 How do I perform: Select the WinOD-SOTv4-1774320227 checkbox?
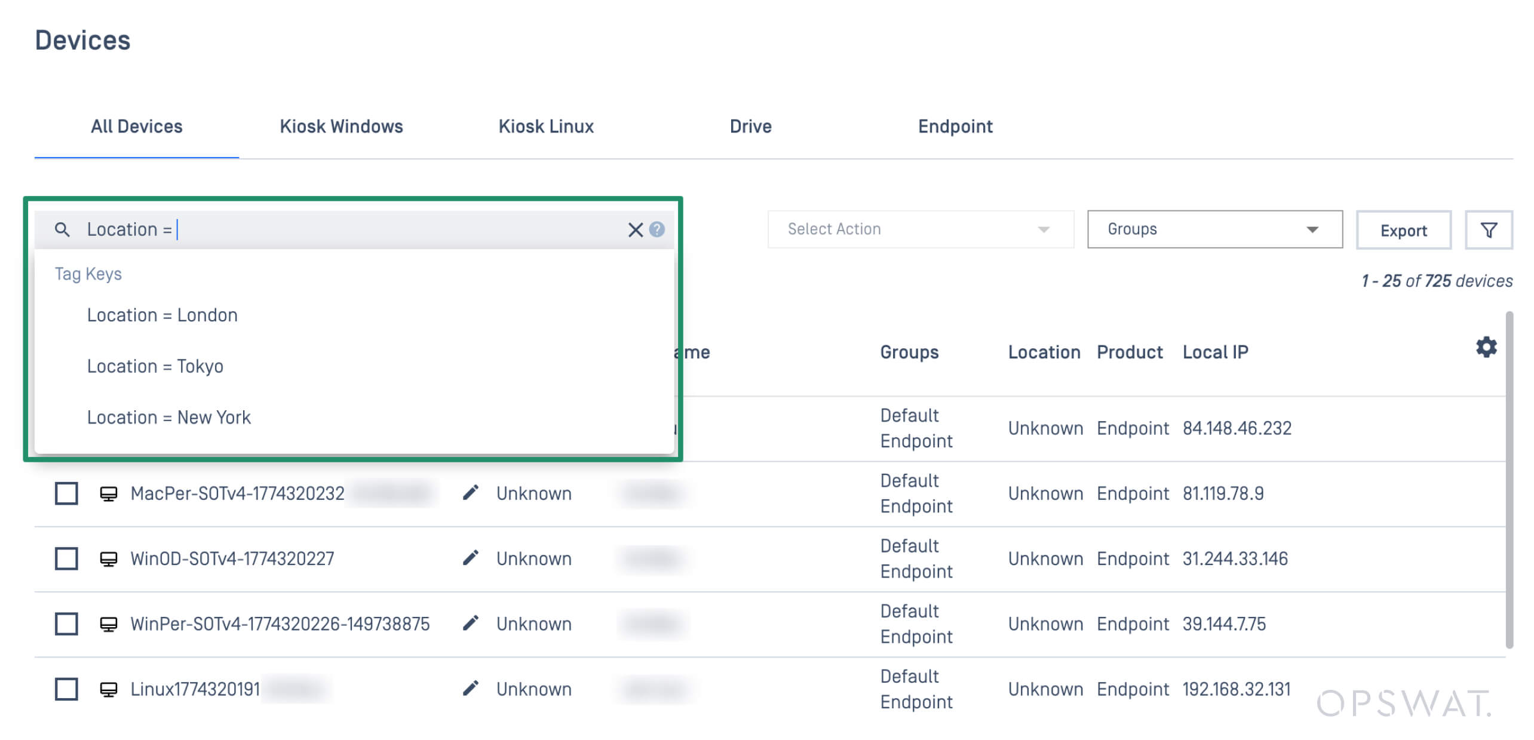click(x=66, y=558)
